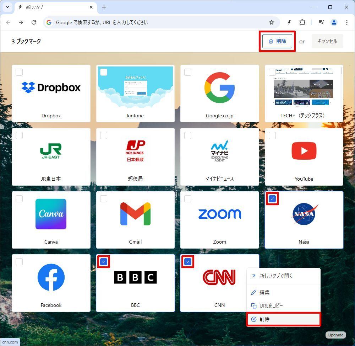This screenshot has width=355, height=346.
Task: Uncheck the BBC bookmark checkbox
Action: pyautogui.click(x=104, y=262)
